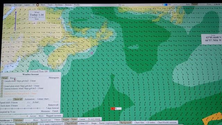Click the blue north arrow on the chart

(x=16, y=21)
